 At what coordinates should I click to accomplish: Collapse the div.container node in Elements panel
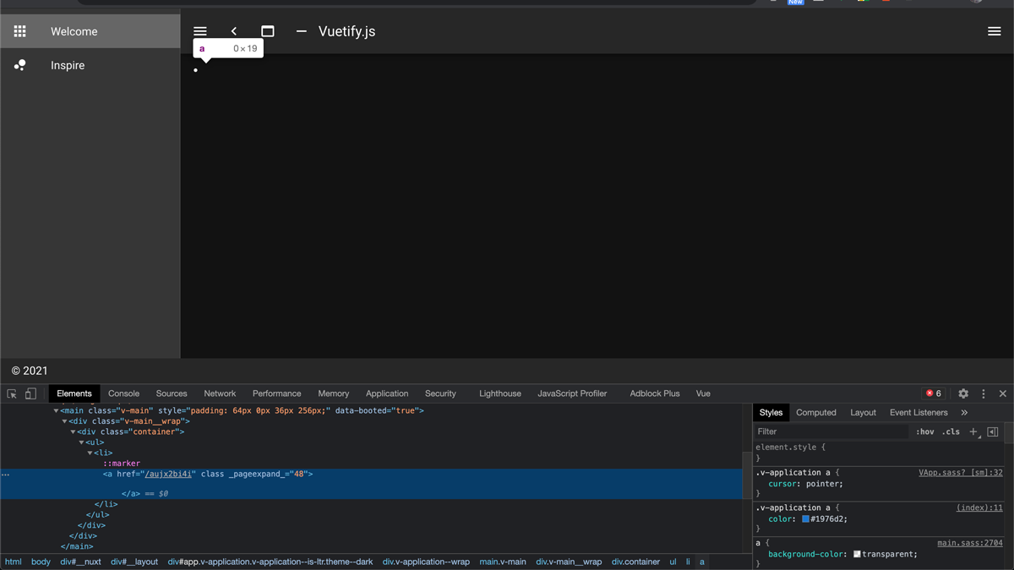click(x=74, y=432)
